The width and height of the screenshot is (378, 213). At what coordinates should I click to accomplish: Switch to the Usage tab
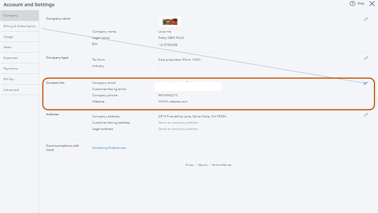[x=19, y=37]
